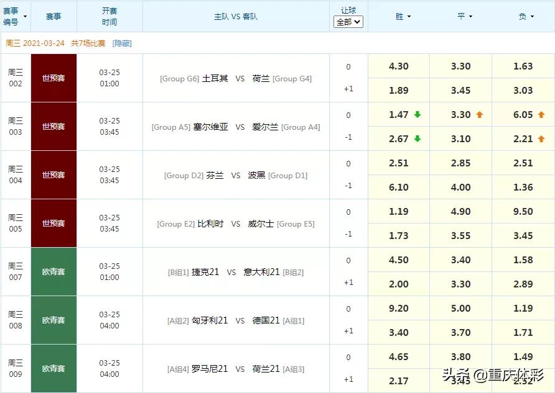This screenshot has height=393, width=555.
Task: Click home team 捷克21
Action: 205,272
